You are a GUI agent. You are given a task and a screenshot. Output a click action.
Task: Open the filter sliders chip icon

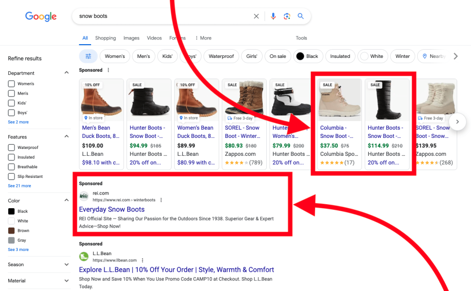[88, 56]
